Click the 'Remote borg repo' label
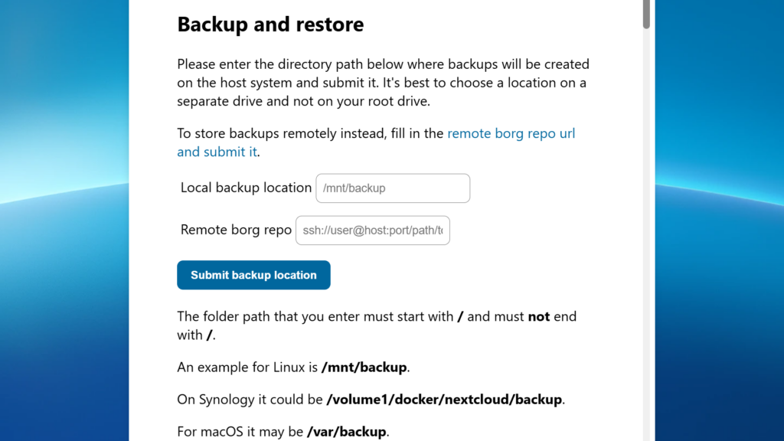 click(x=235, y=230)
